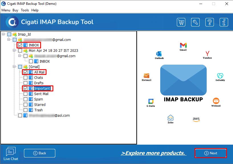Click the [Gmail] folder icon
The height and width of the screenshot is (164, 233).
tap(25, 67)
